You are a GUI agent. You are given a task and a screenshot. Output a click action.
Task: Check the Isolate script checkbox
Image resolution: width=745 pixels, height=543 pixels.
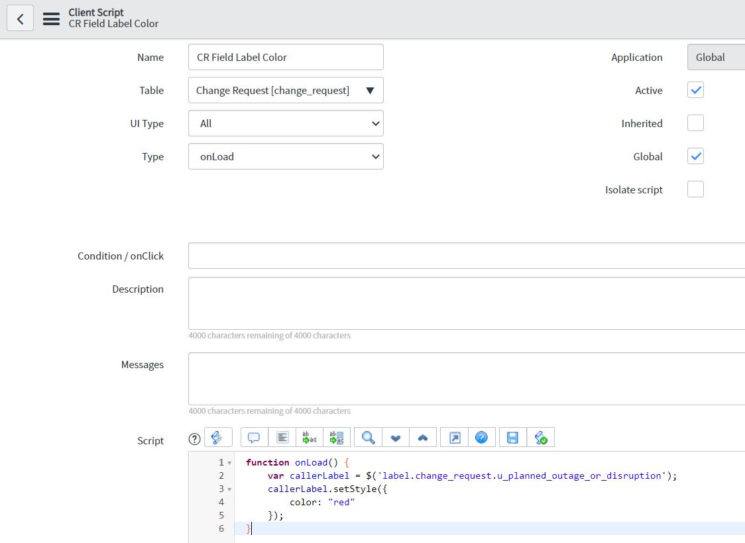[695, 189]
